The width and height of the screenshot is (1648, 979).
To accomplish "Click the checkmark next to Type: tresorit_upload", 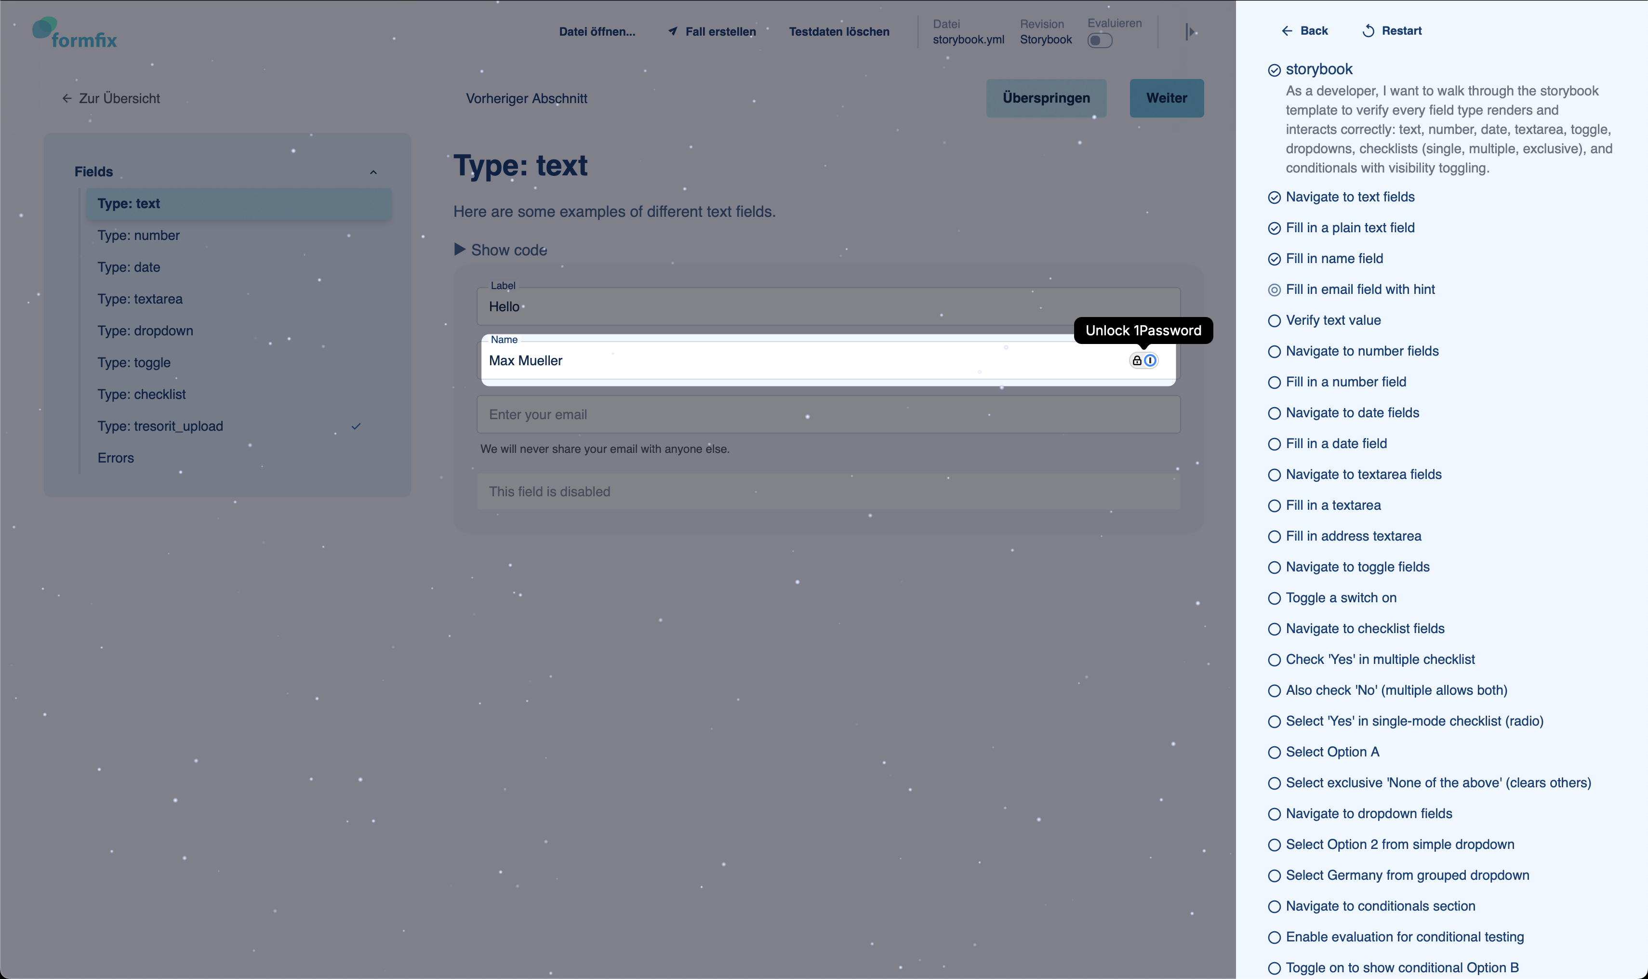I will click(x=356, y=426).
